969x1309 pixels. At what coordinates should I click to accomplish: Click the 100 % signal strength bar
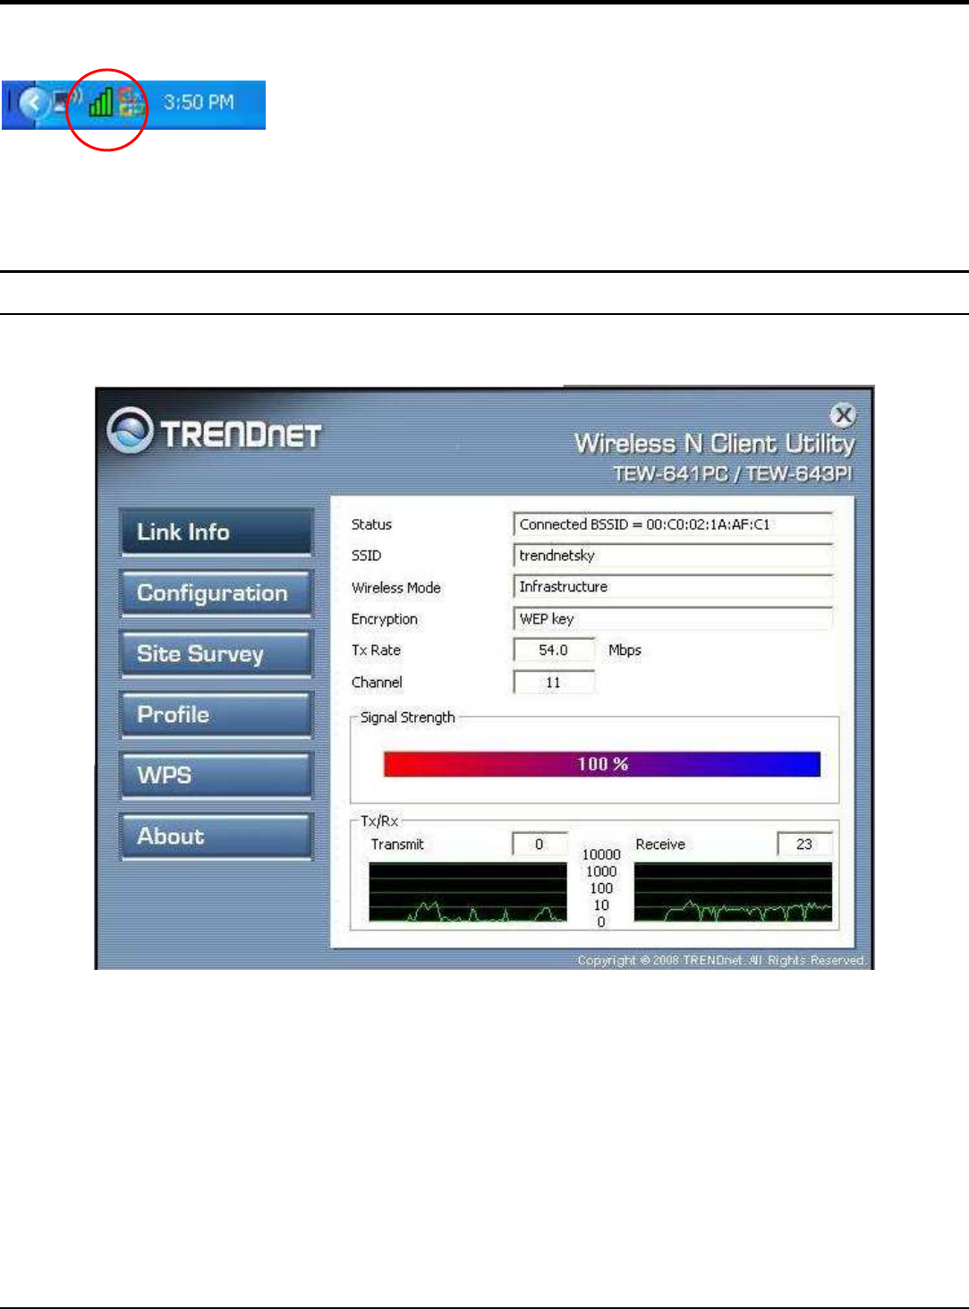pyautogui.click(x=602, y=764)
